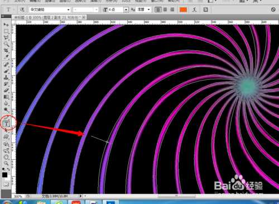Select the Eyedropper tool
The height and width of the screenshot is (204, 279).
6,56
